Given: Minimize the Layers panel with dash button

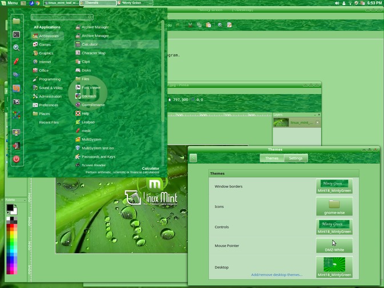Looking at the screenshot, I should pyautogui.click(x=315, y=115).
